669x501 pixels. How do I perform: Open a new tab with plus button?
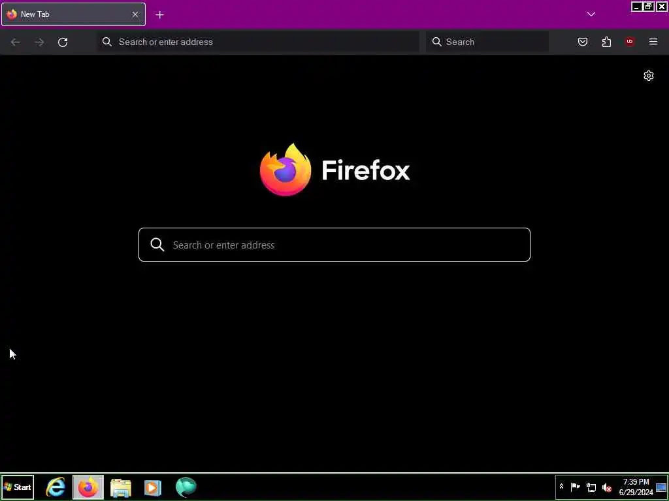[159, 15]
